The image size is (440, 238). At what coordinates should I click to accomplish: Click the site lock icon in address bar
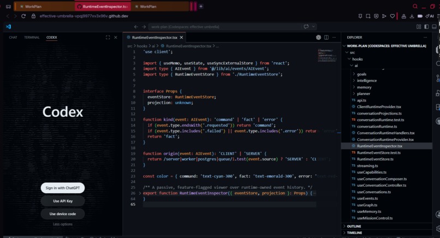coord(33,16)
